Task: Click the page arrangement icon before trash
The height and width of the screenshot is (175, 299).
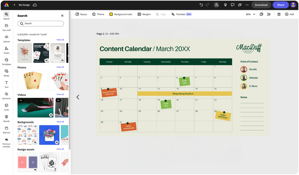Action: 269,14
